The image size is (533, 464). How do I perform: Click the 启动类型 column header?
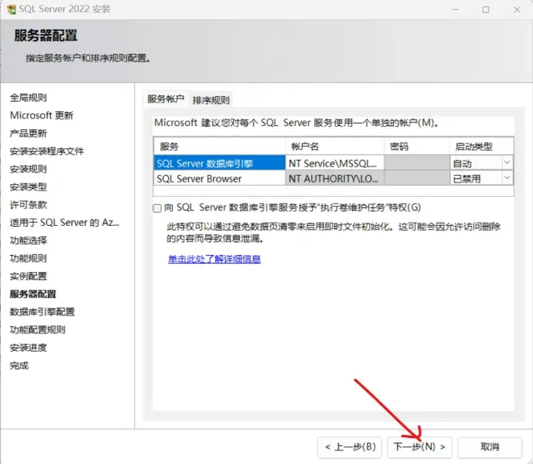point(481,146)
